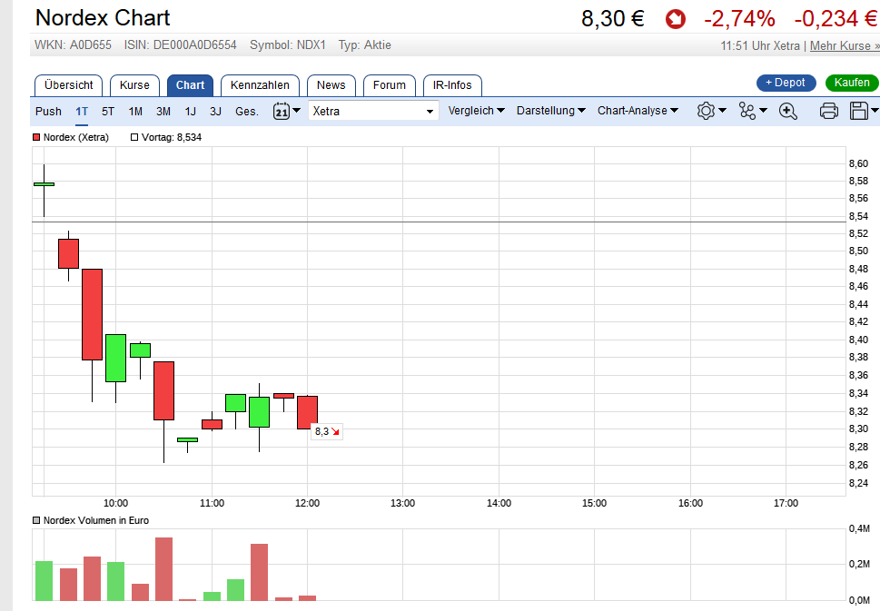Select the 3M timeframe
Screen dimensions: 880x611
coord(163,111)
